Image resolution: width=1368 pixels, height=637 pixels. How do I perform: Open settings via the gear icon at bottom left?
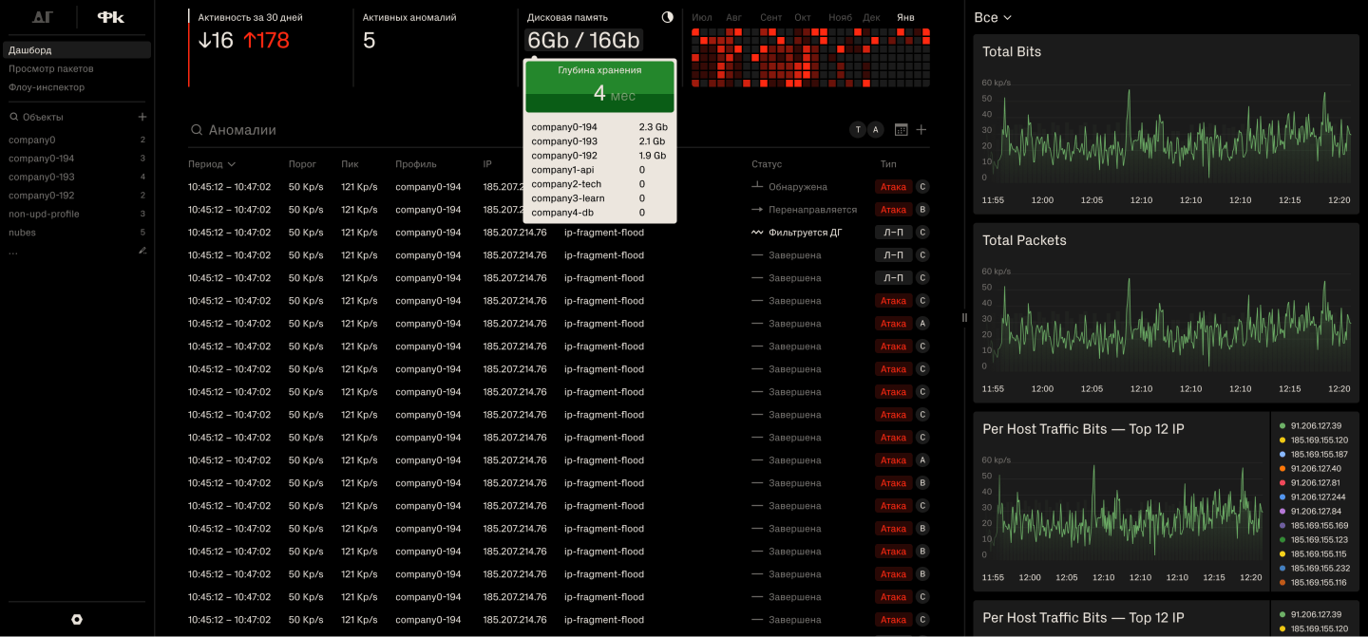click(x=76, y=619)
